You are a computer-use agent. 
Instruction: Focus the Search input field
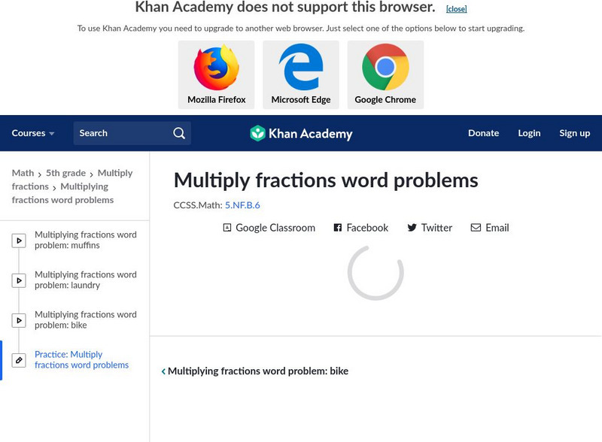(x=120, y=133)
